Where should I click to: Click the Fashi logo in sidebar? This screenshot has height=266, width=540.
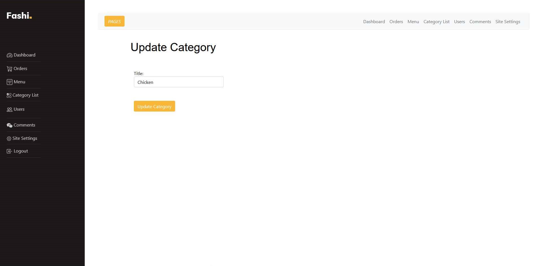point(19,16)
